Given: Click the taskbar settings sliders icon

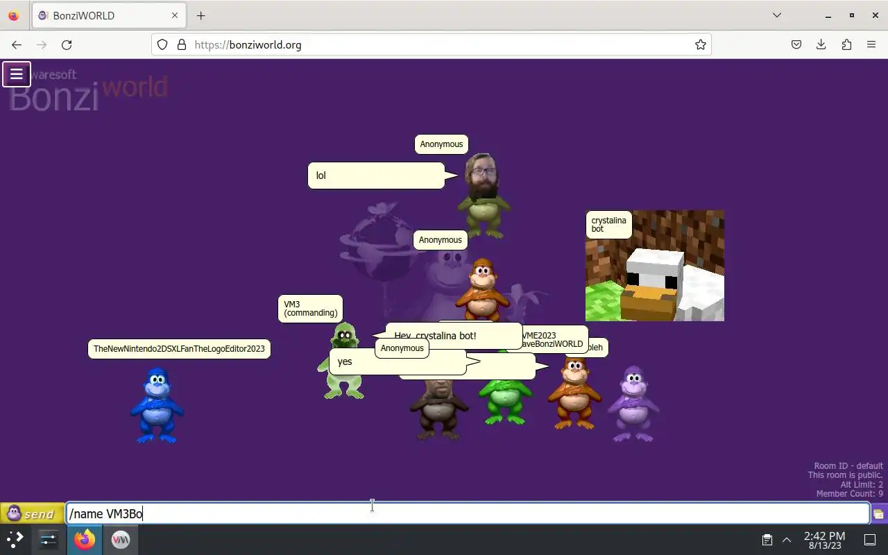Looking at the screenshot, I should tap(49, 539).
